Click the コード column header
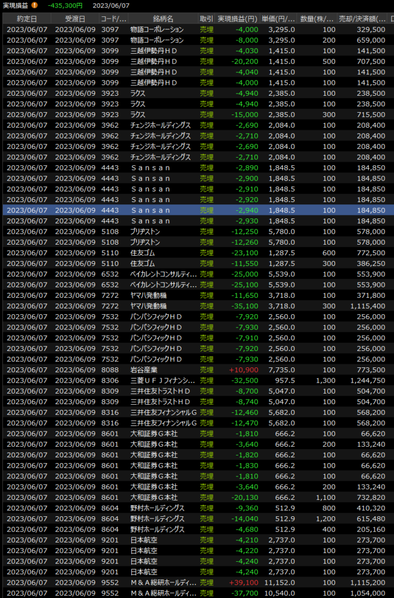The height and width of the screenshot is (598, 394). 113,18
